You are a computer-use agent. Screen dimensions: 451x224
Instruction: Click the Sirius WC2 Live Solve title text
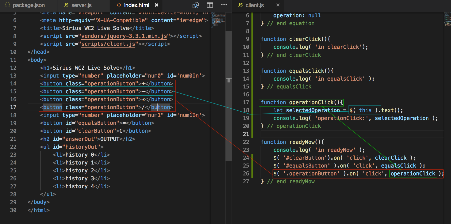(x=96, y=28)
